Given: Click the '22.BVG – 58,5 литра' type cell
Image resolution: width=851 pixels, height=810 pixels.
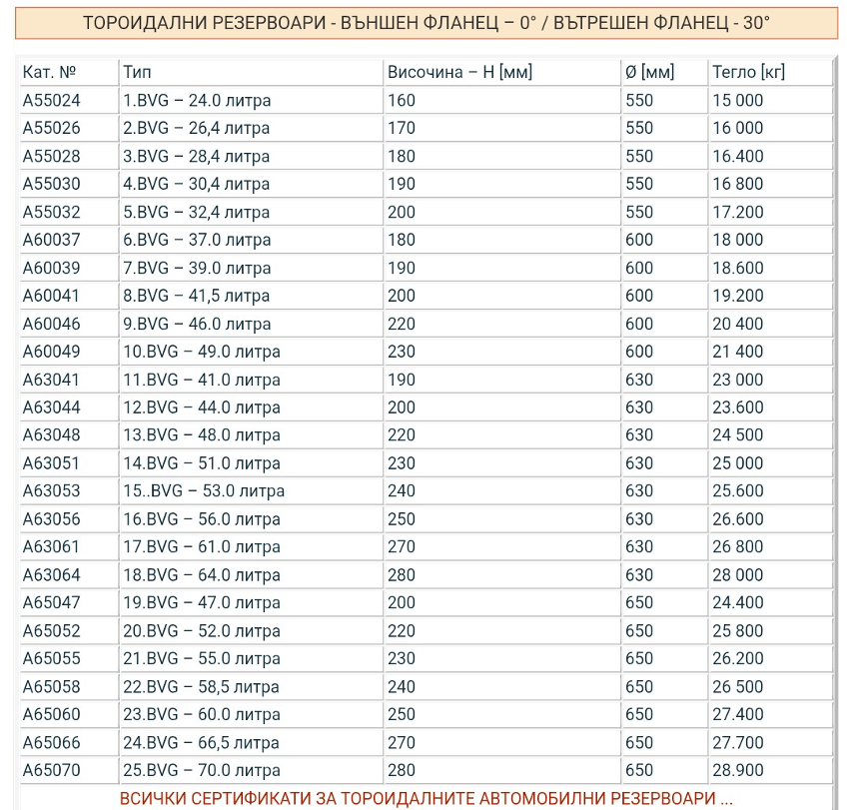Looking at the screenshot, I should click(202, 687).
